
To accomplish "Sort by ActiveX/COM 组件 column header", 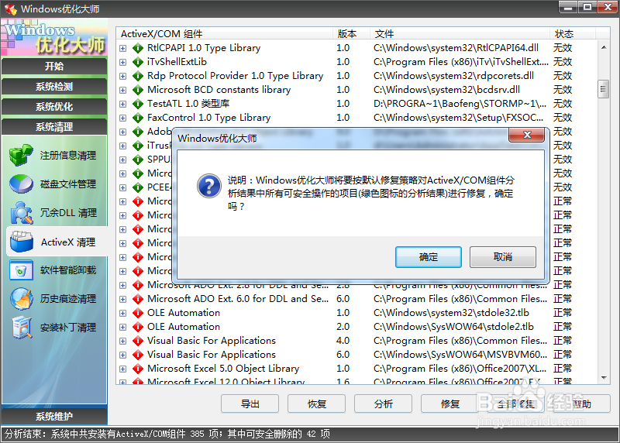I will coord(225,33).
